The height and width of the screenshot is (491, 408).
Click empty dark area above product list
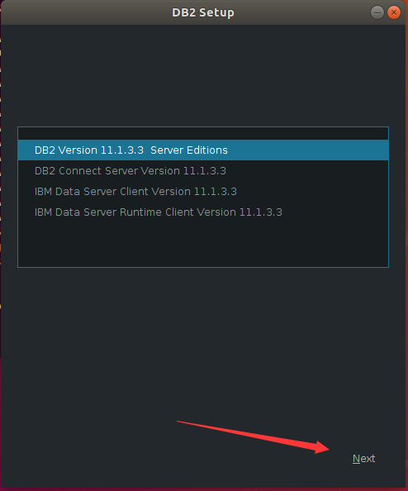203,75
